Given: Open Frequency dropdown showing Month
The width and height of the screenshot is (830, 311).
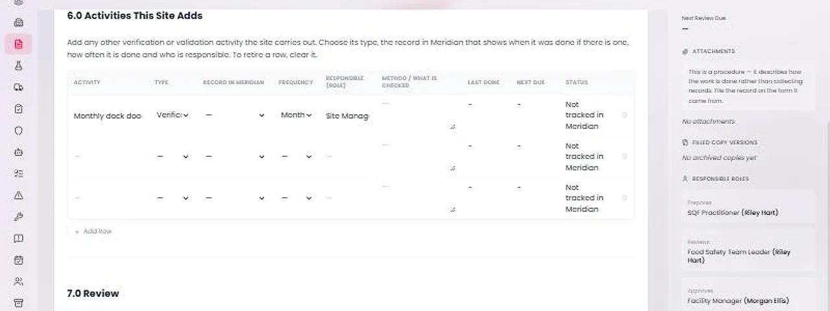Looking at the screenshot, I should [x=296, y=115].
